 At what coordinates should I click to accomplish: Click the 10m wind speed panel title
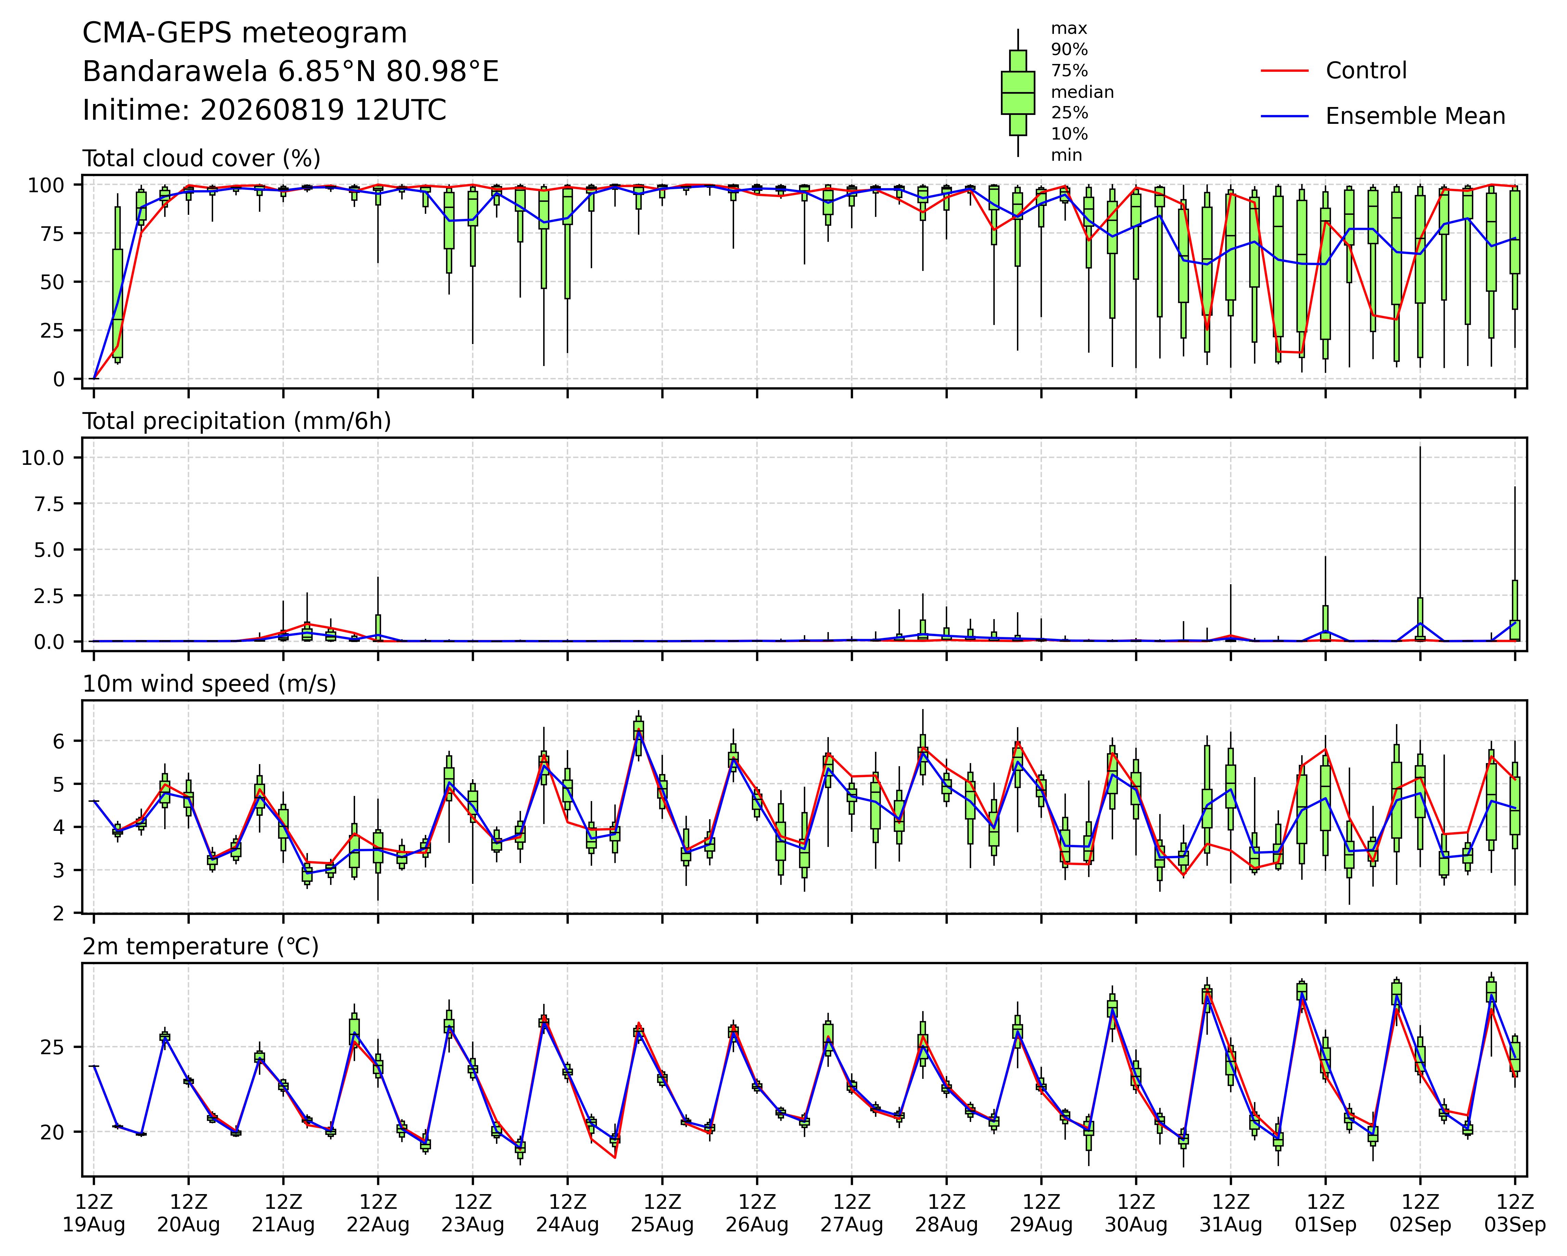tap(209, 684)
